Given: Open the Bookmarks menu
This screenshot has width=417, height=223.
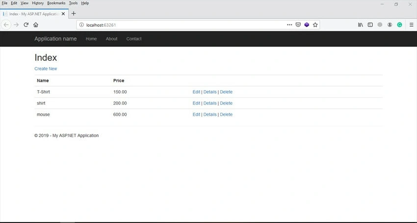Looking at the screenshot, I should [56, 3].
